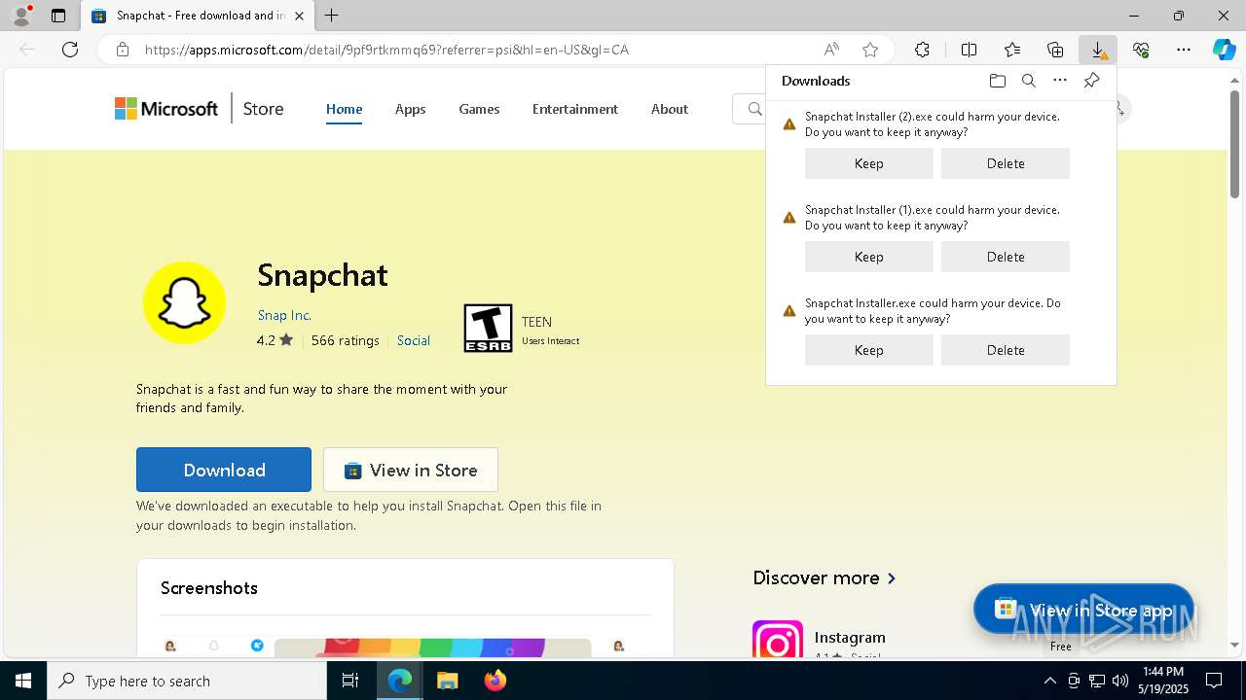
Task: Click the Snapchat ghost app icon
Action: 185,302
